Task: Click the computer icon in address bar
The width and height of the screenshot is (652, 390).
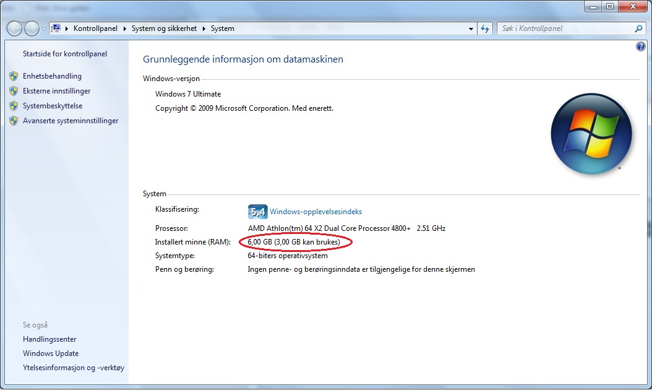Action: click(x=56, y=28)
